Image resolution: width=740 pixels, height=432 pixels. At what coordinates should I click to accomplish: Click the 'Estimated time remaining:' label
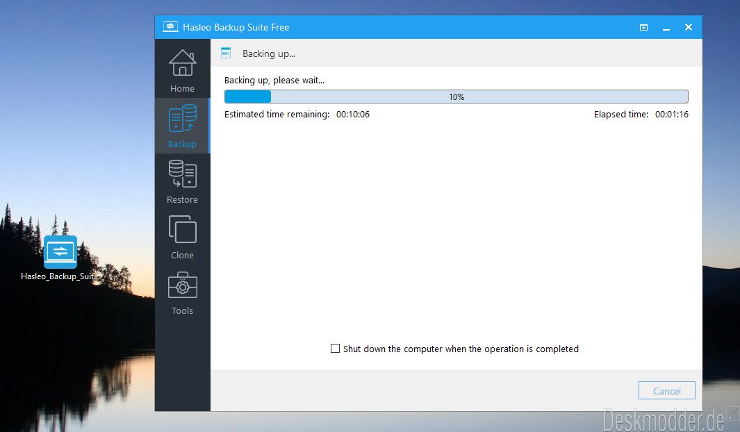277,114
